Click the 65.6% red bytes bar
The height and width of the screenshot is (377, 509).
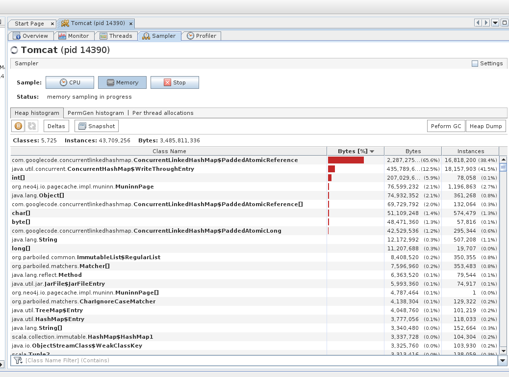coord(346,160)
